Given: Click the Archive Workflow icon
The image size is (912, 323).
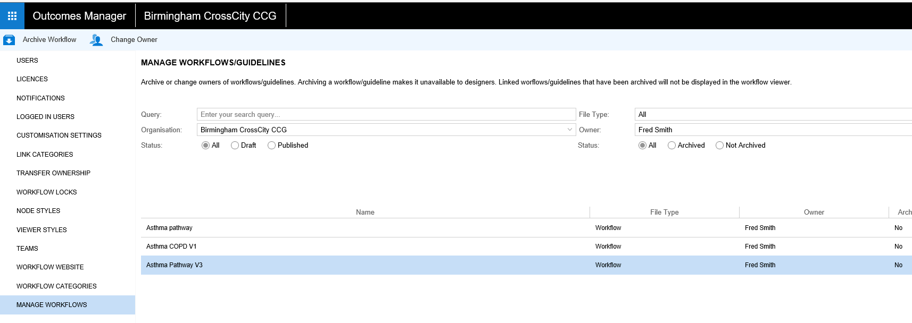Looking at the screenshot, I should coord(9,40).
